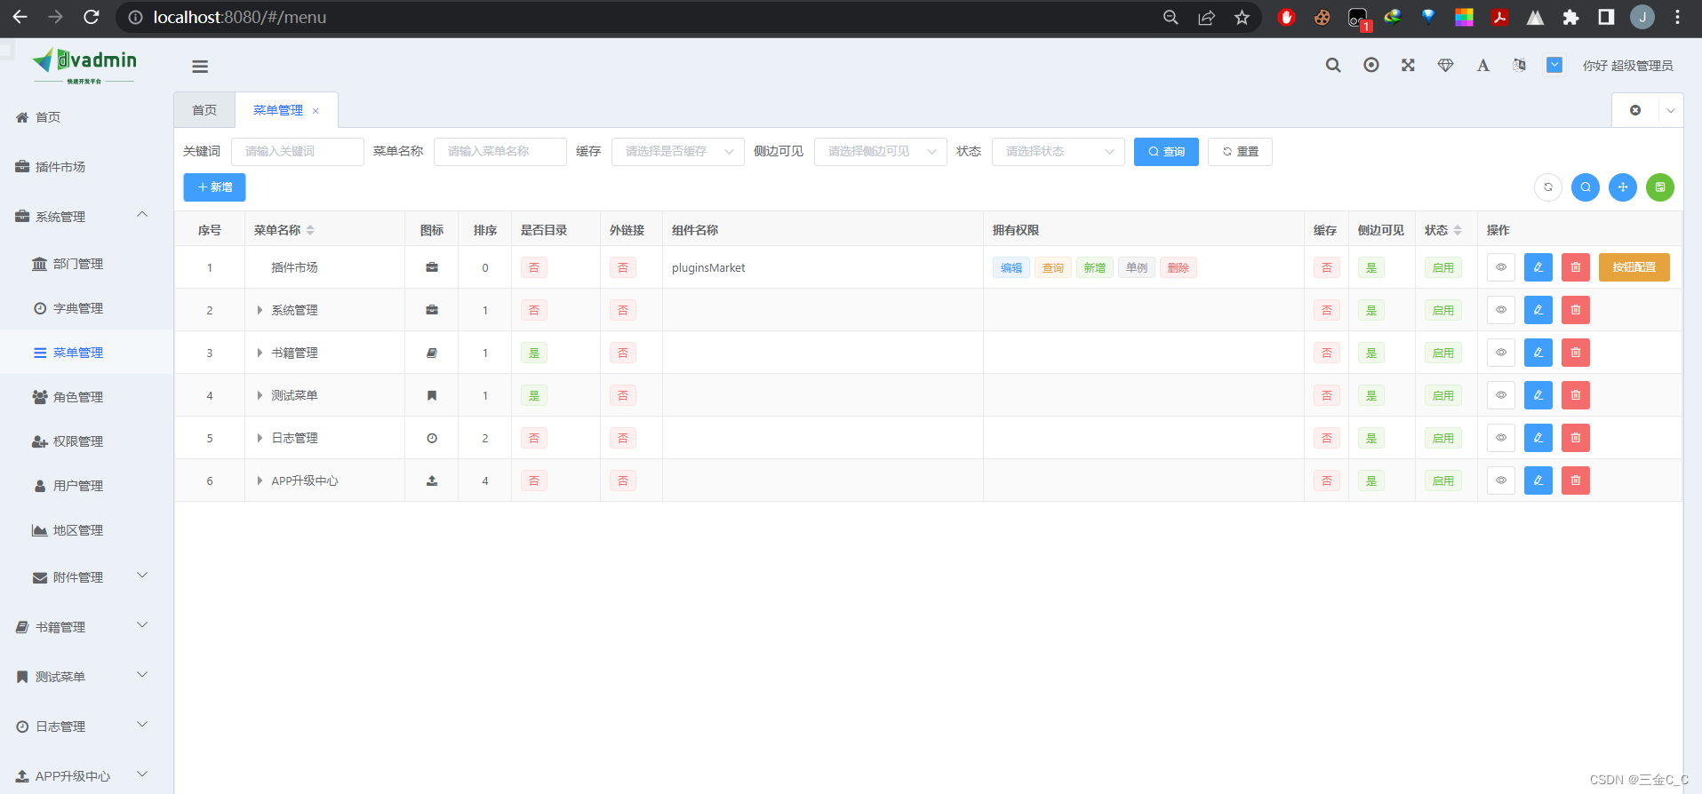Screen dimensions: 1702x794
Task: Expand the APP升级中心 table row
Action: click(x=260, y=480)
